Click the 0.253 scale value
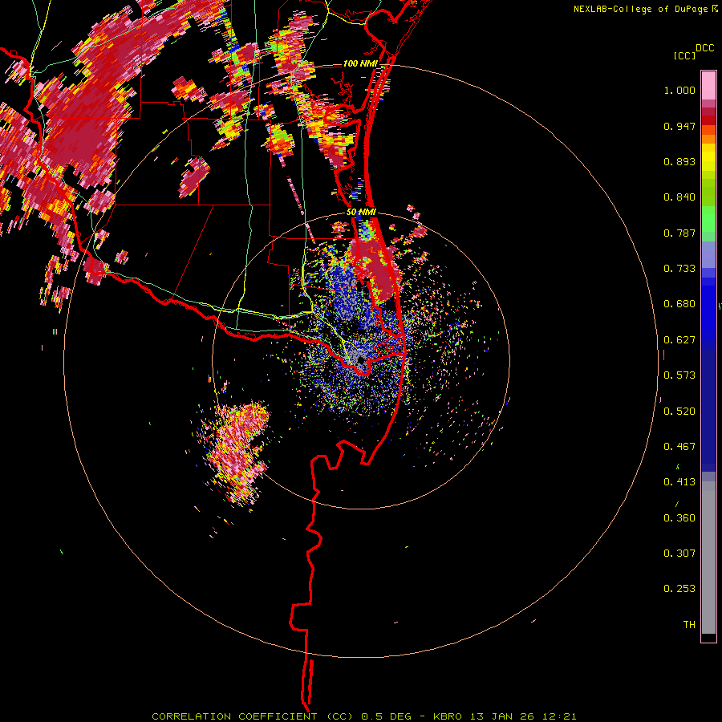Image resolution: width=722 pixels, height=722 pixels. (x=679, y=589)
